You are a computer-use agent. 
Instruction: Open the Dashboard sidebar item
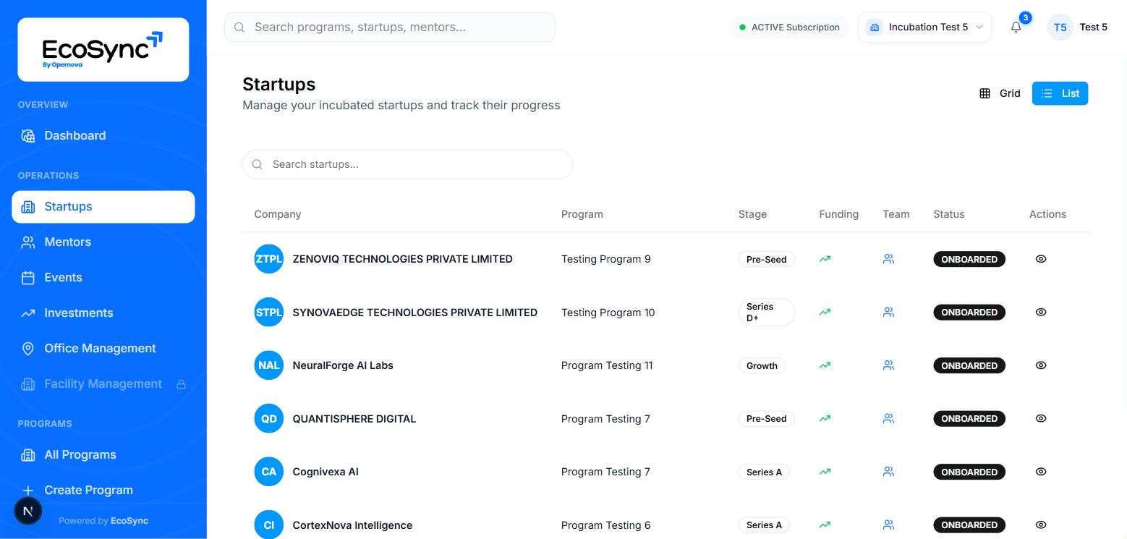[x=103, y=136]
